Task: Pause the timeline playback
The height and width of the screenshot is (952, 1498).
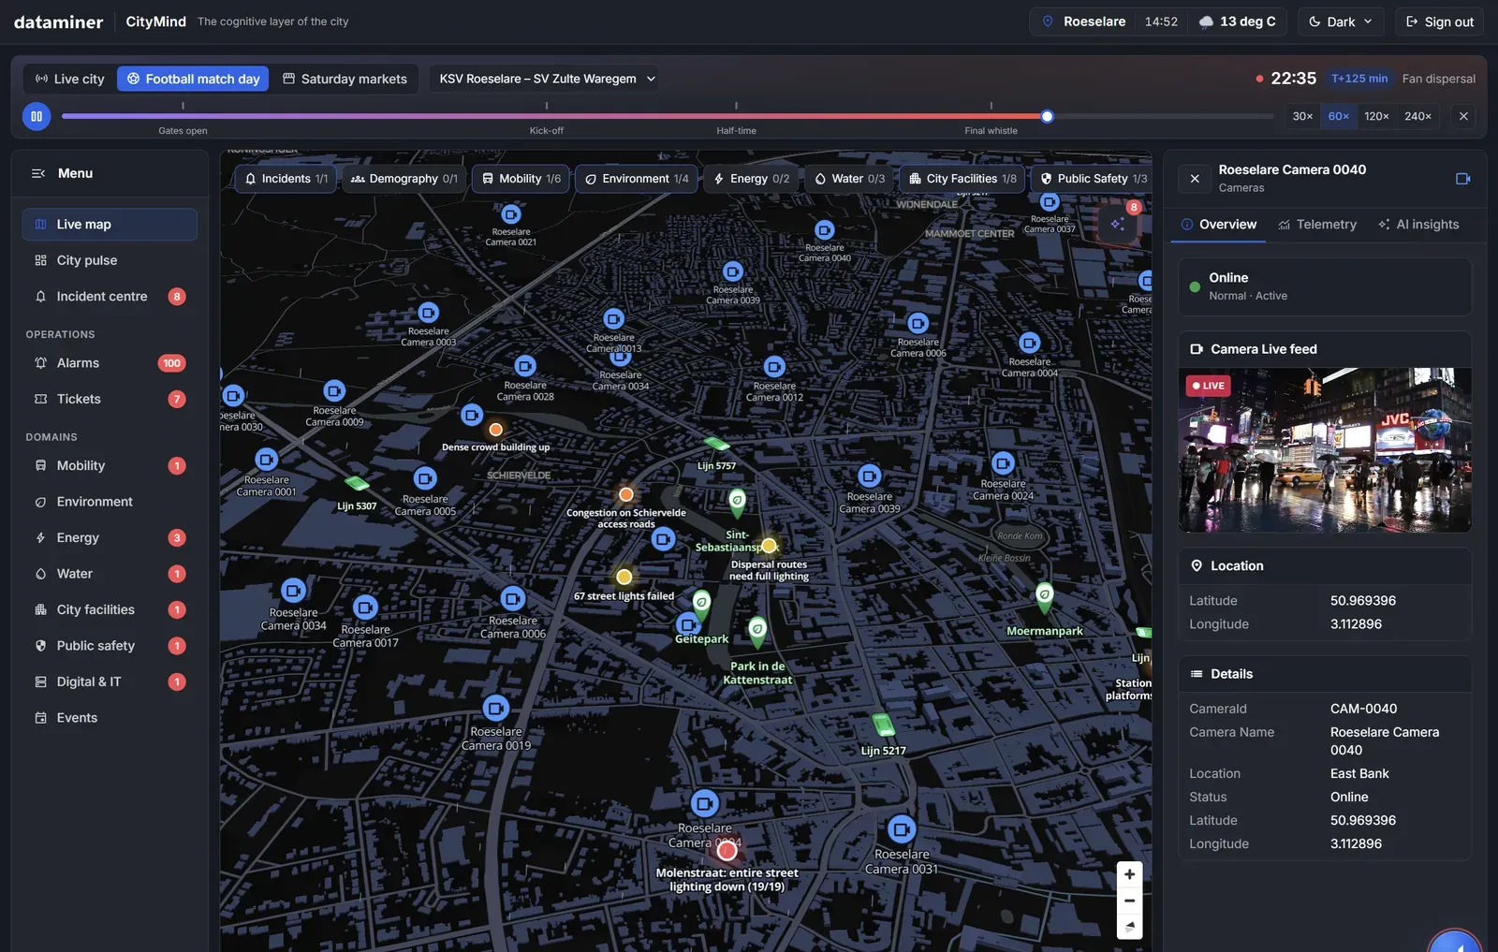Action: (36, 116)
